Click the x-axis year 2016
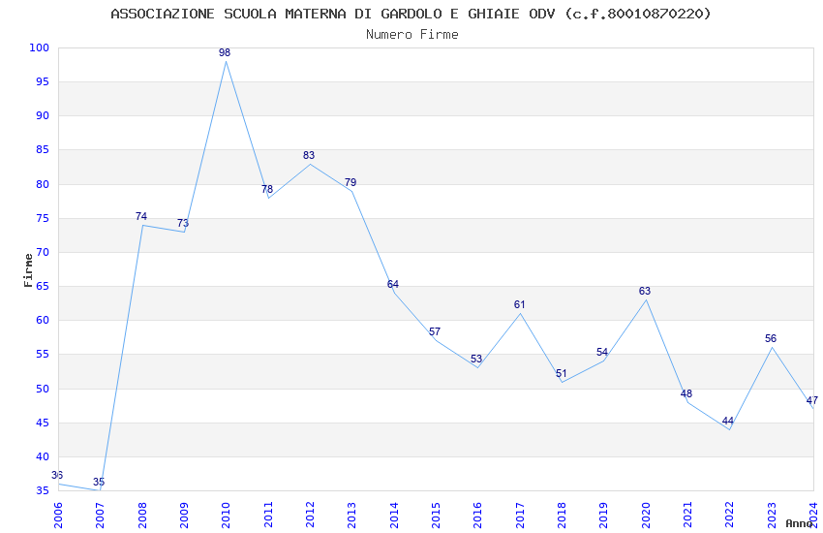Screen dimensions: 823x533 (x=478, y=516)
